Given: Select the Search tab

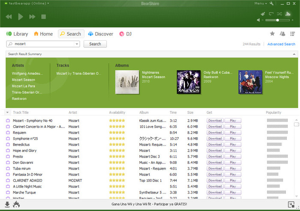Looking at the screenshot, I should [71, 34].
